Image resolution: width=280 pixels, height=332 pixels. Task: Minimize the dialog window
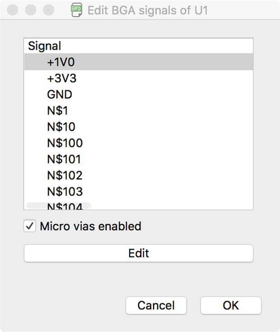[x=31, y=10]
